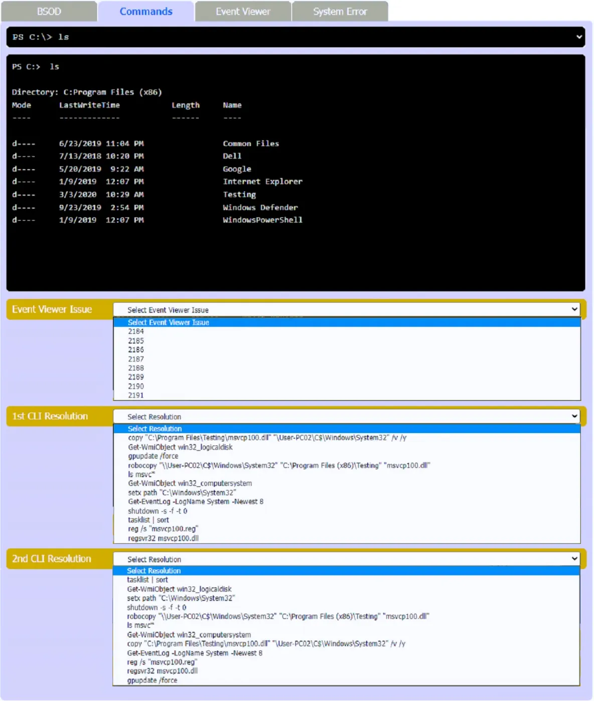Choose the copy msvcp100.dll command in 2nd CLI list
This screenshot has height=701, width=594.
pos(346,644)
